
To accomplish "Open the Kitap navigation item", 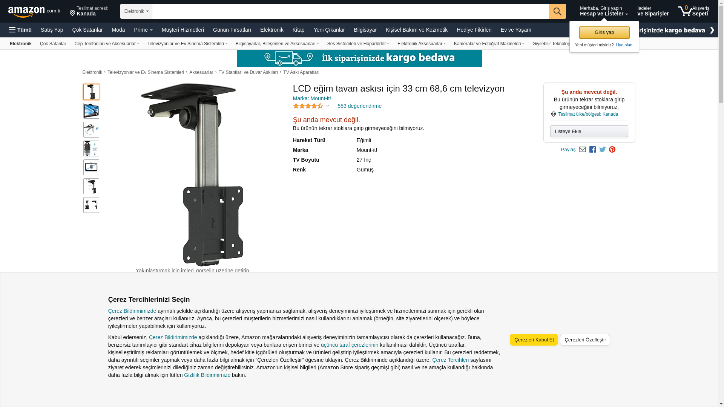I will pyautogui.click(x=298, y=30).
